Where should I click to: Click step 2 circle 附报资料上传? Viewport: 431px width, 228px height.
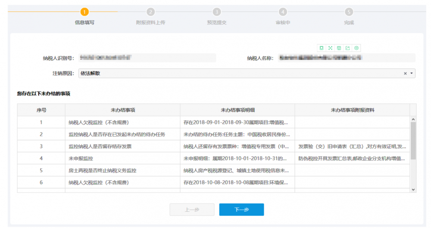coord(150,12)
